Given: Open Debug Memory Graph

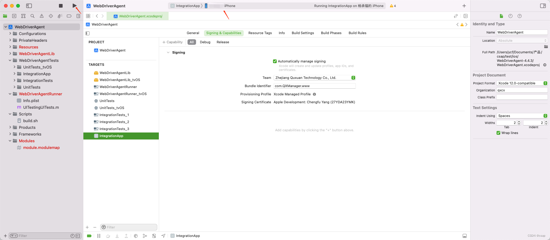Looking at the screenshot, I should click(145, 236).
